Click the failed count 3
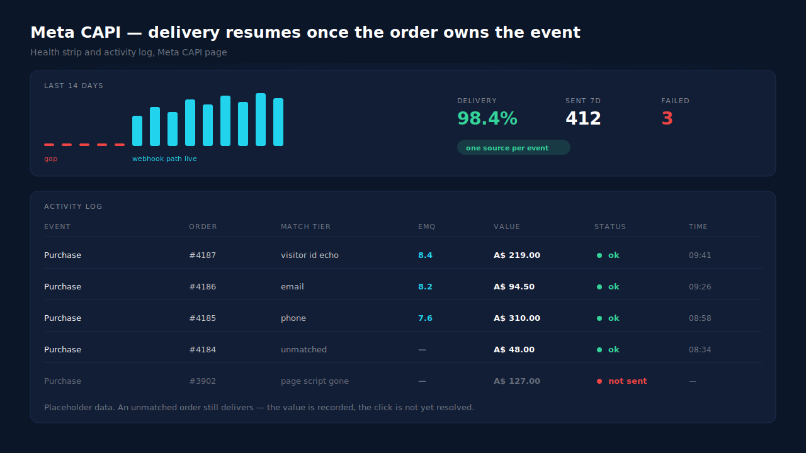This screenshot has width=806, height=453. [667, 118]
